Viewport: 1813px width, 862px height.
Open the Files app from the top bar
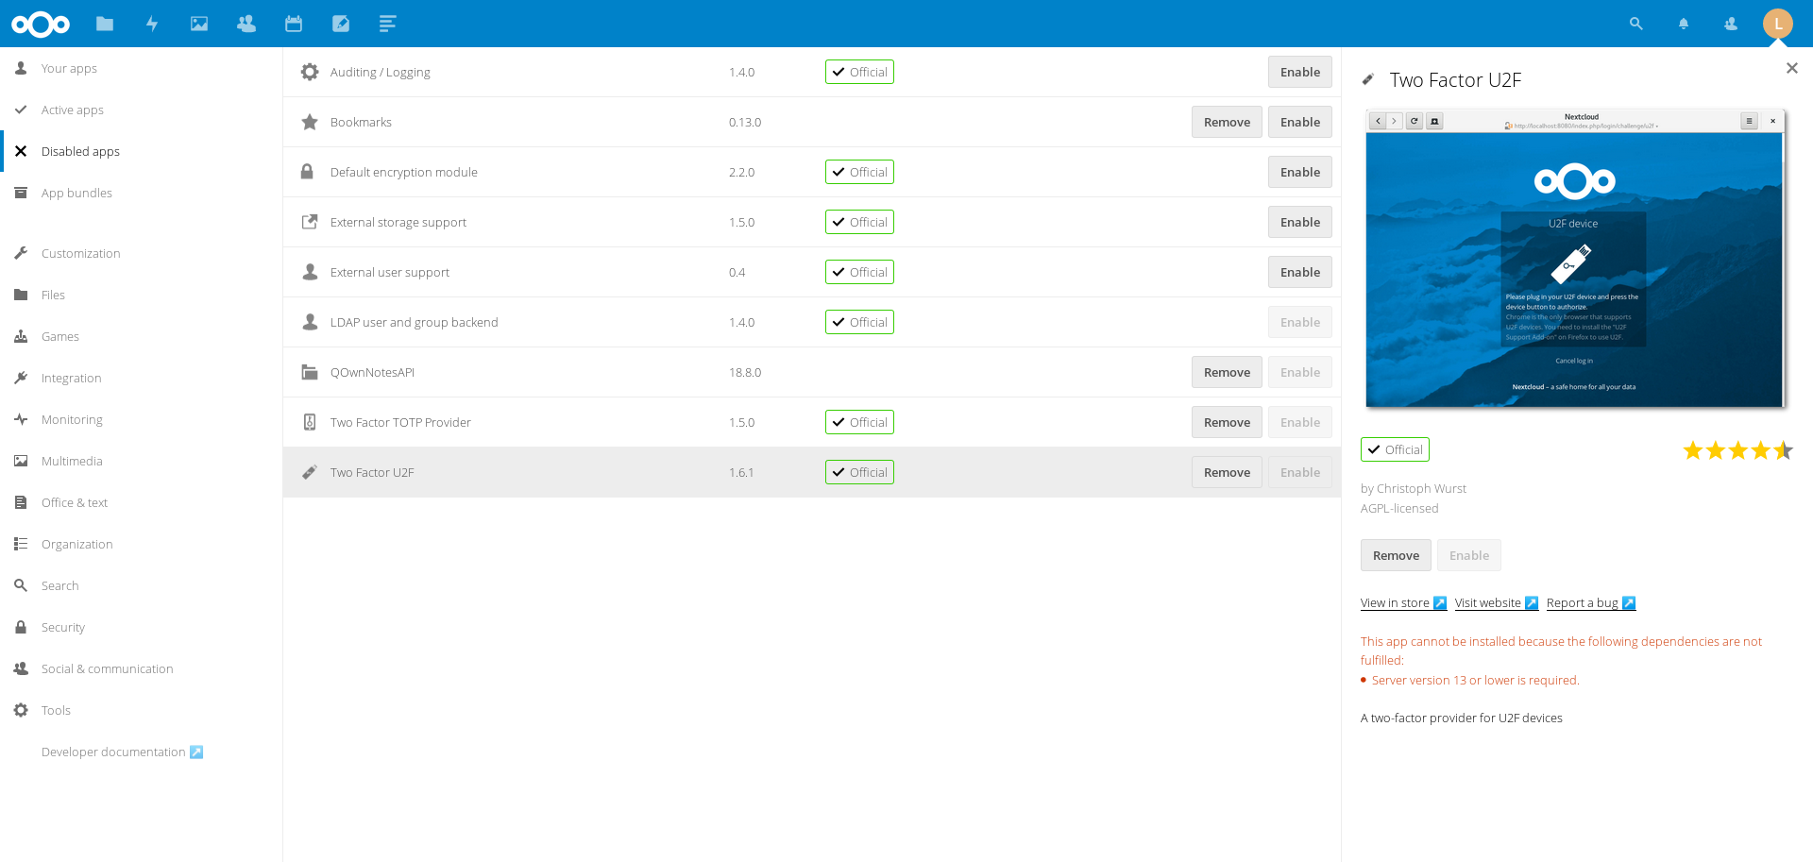pyautogui.click(x=105, y=24)
